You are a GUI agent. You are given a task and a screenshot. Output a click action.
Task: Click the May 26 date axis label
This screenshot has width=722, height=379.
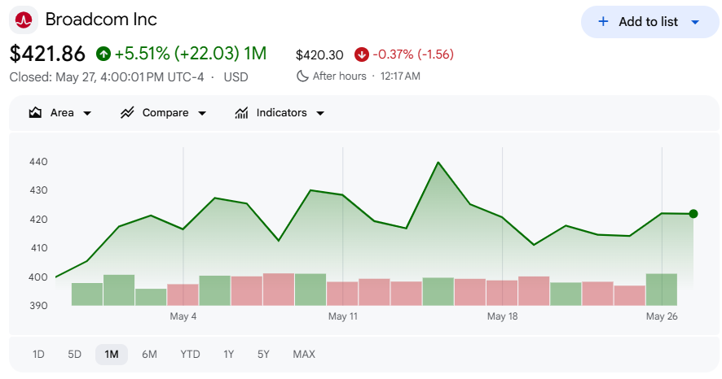[x=662, y=316]
